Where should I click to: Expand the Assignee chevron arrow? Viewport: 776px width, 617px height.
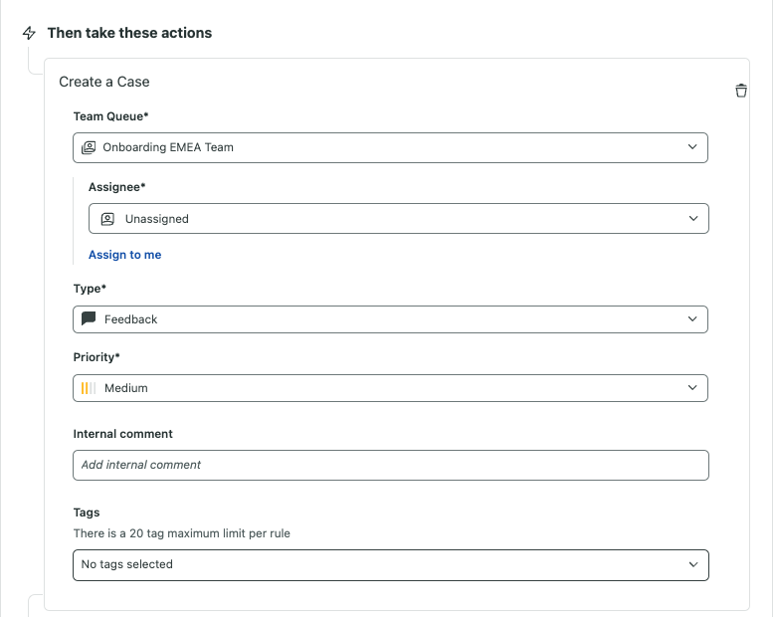tap(693, 219)
